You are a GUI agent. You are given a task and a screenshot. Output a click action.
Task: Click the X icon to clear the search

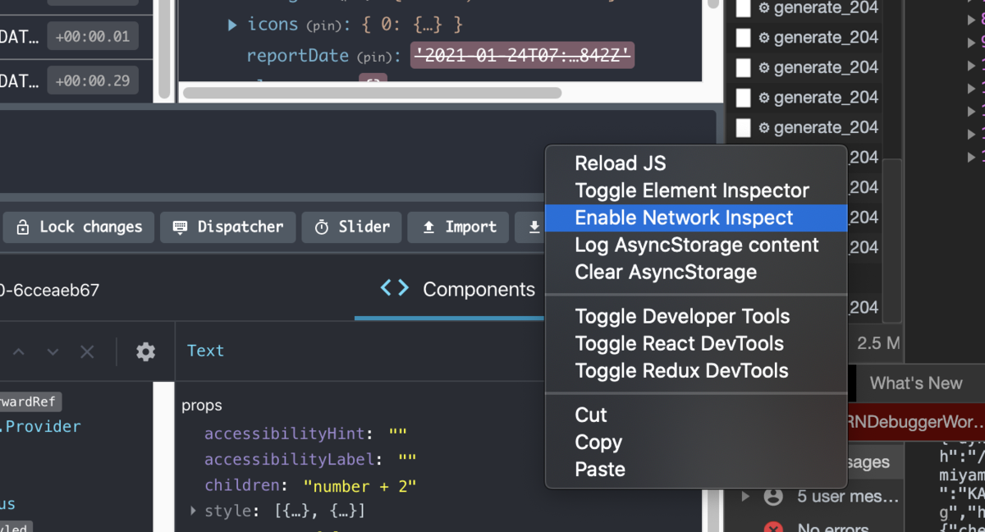click(x=87, y=352)
